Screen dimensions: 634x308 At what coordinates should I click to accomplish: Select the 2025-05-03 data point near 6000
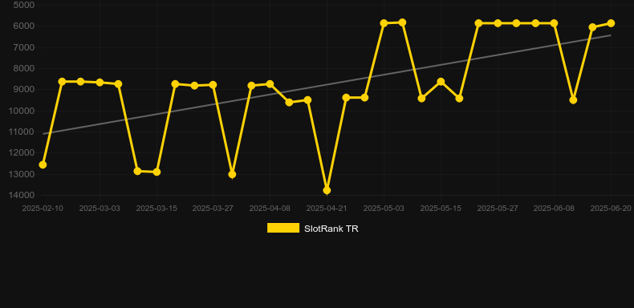pyautogui.click(x=384, y=23)
